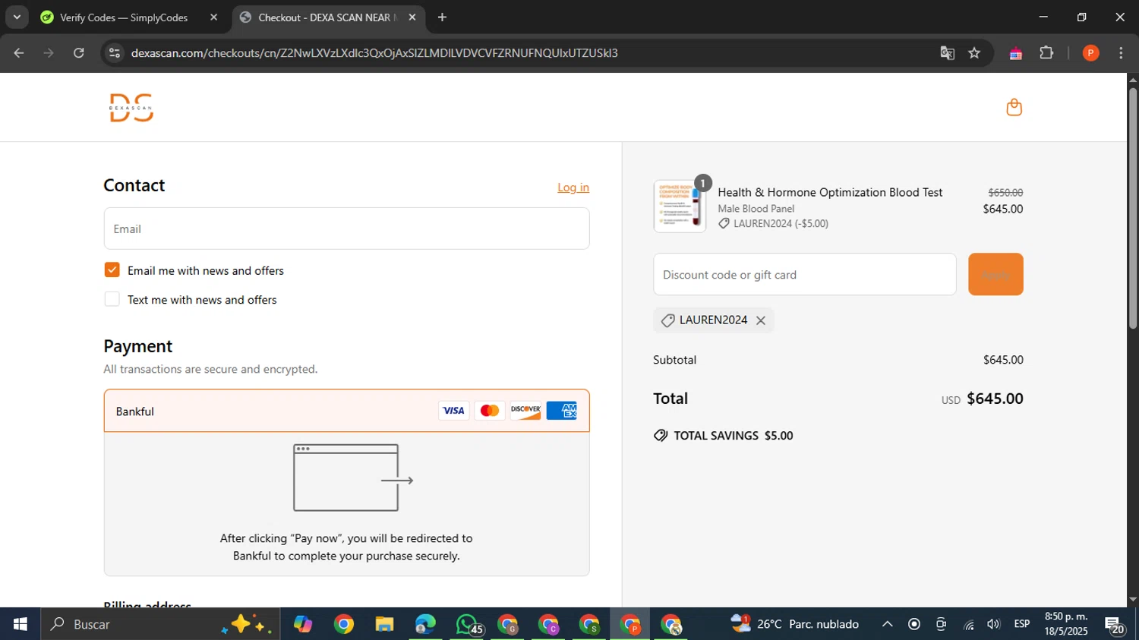Expand the tab search dropdown
The width and height of the screenshot is (1139, 640).
(17, 17)
